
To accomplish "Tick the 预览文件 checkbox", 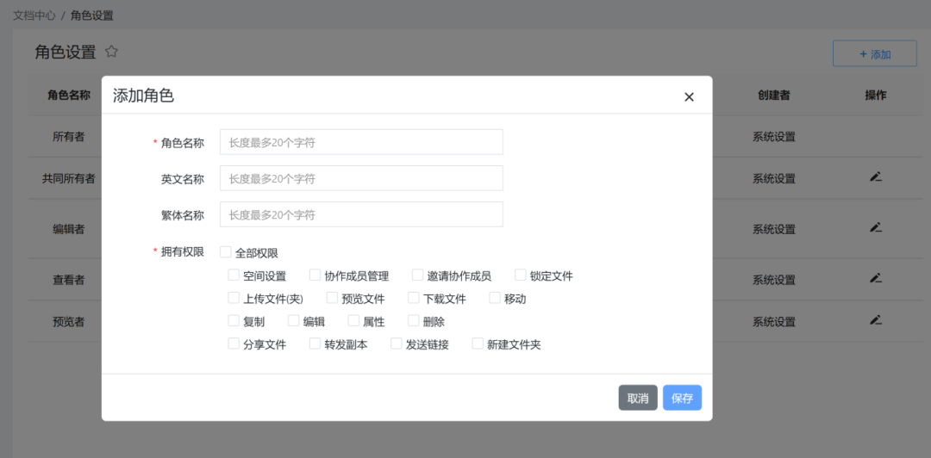I will 332,298.
